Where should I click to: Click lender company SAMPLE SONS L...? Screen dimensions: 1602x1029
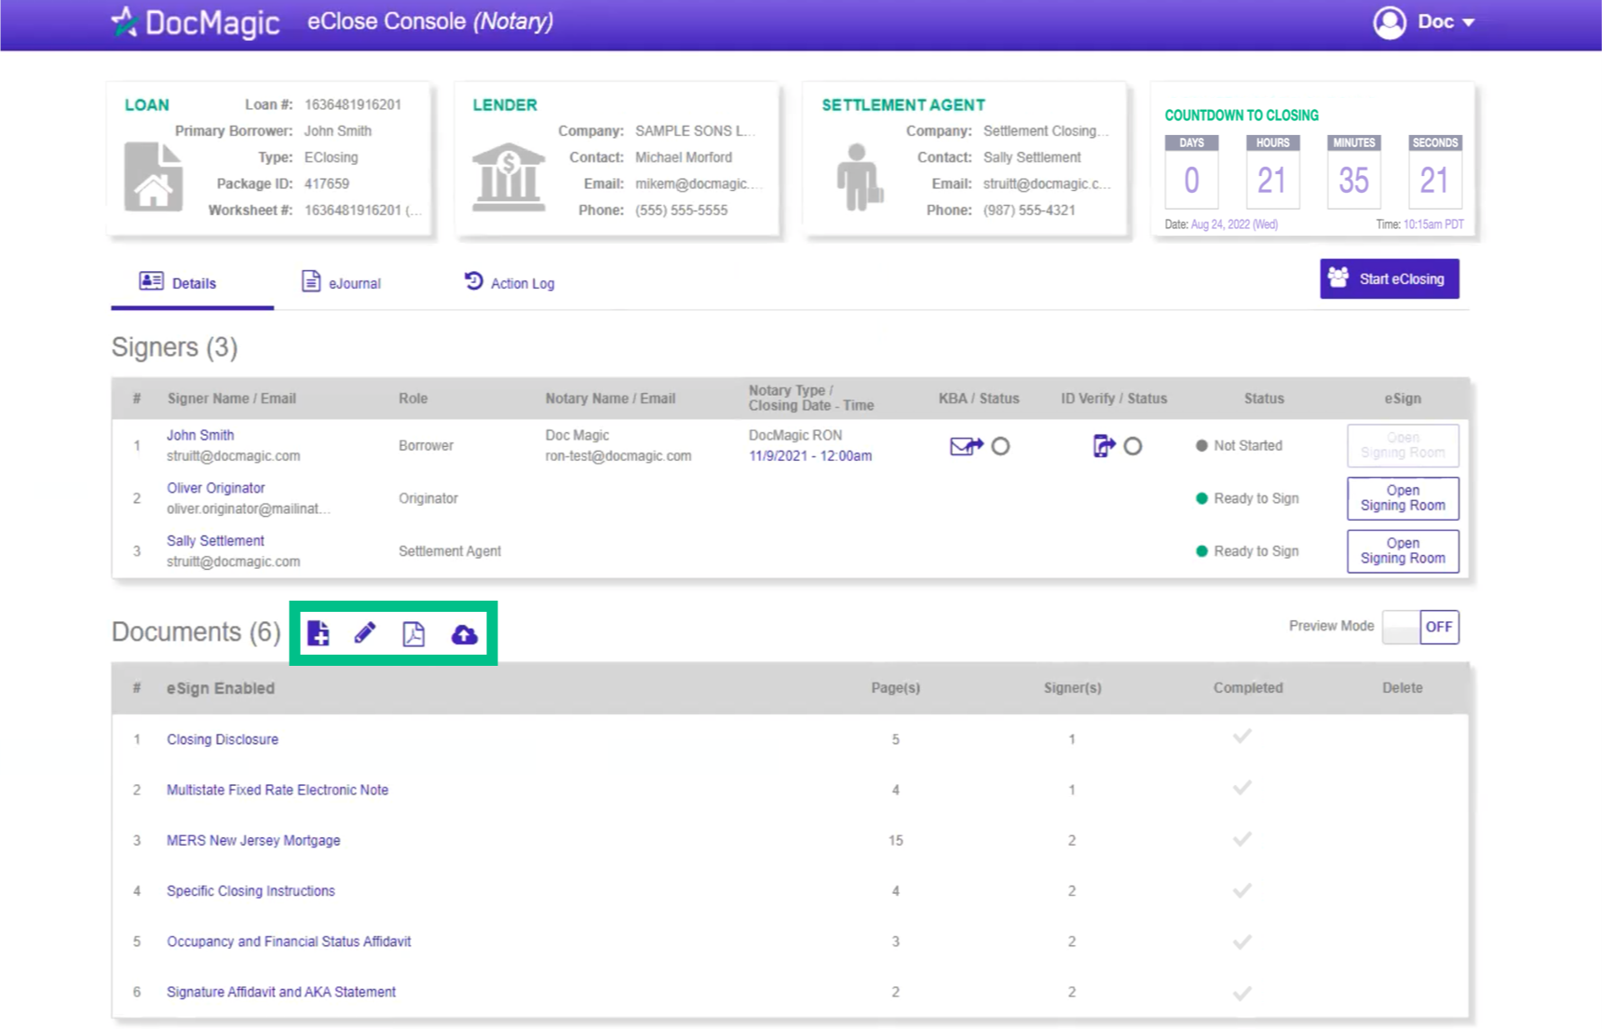[x=695, y=131]
